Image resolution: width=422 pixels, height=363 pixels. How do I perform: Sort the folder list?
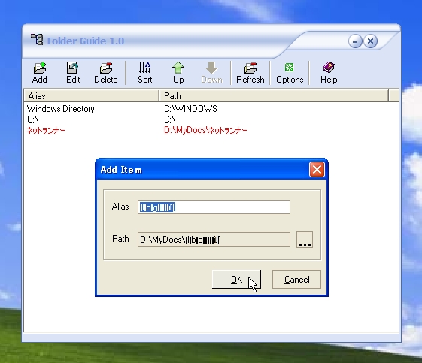coord(144,73)
